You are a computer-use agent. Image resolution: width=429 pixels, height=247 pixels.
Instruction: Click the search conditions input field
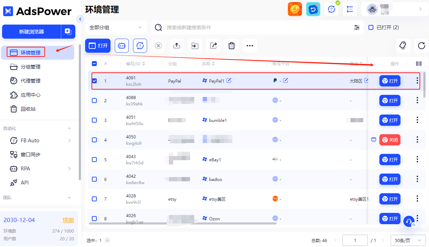coord(257,27)
